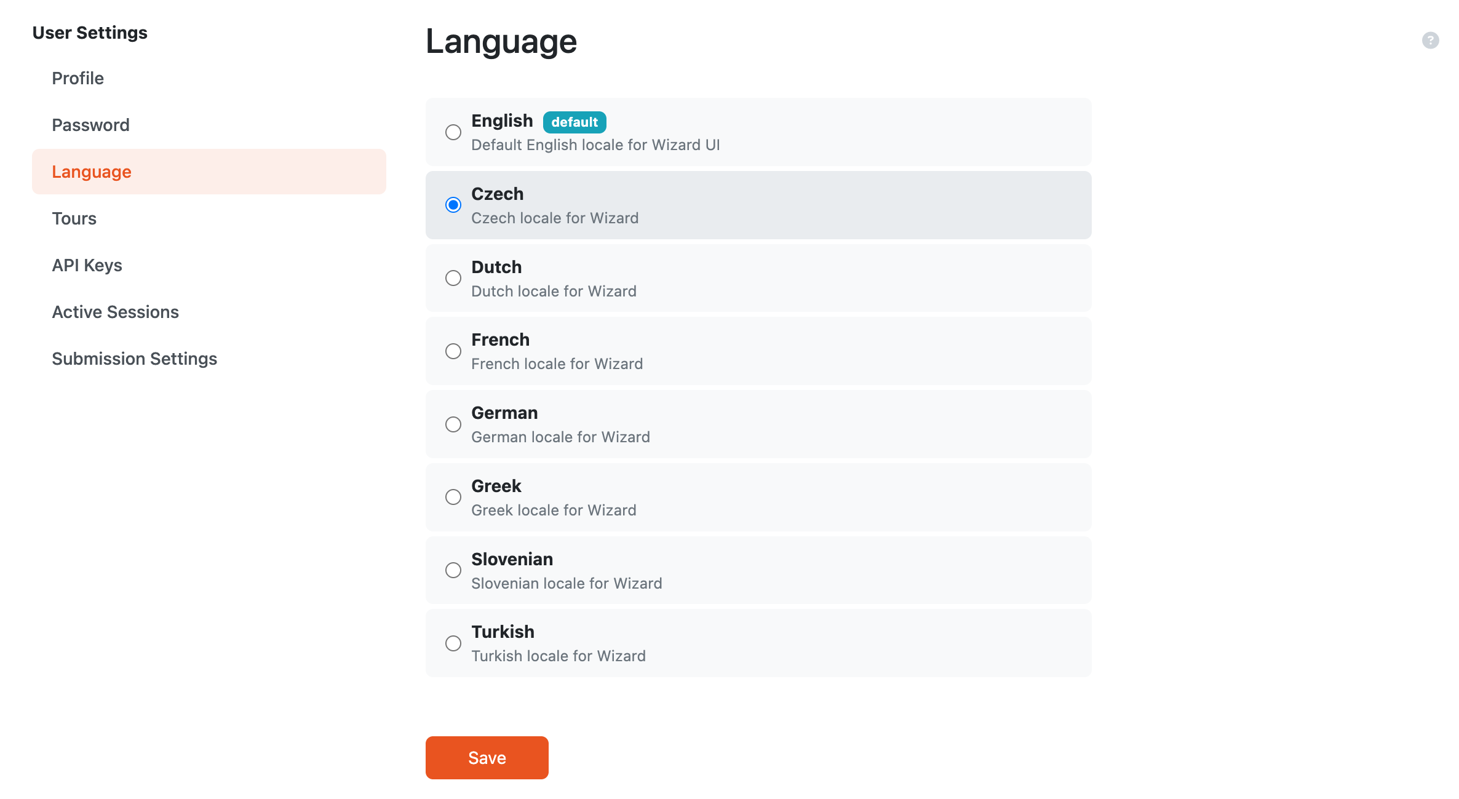View Active Sessions
The height and width of the screenshot is (799, 1459).
point(209,312)
